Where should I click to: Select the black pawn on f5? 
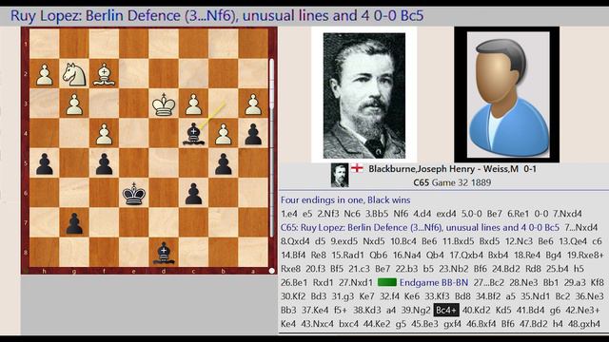pos(104,163)
